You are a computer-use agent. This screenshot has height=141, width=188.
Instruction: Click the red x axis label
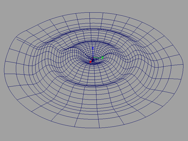click(x=90, y=62)
